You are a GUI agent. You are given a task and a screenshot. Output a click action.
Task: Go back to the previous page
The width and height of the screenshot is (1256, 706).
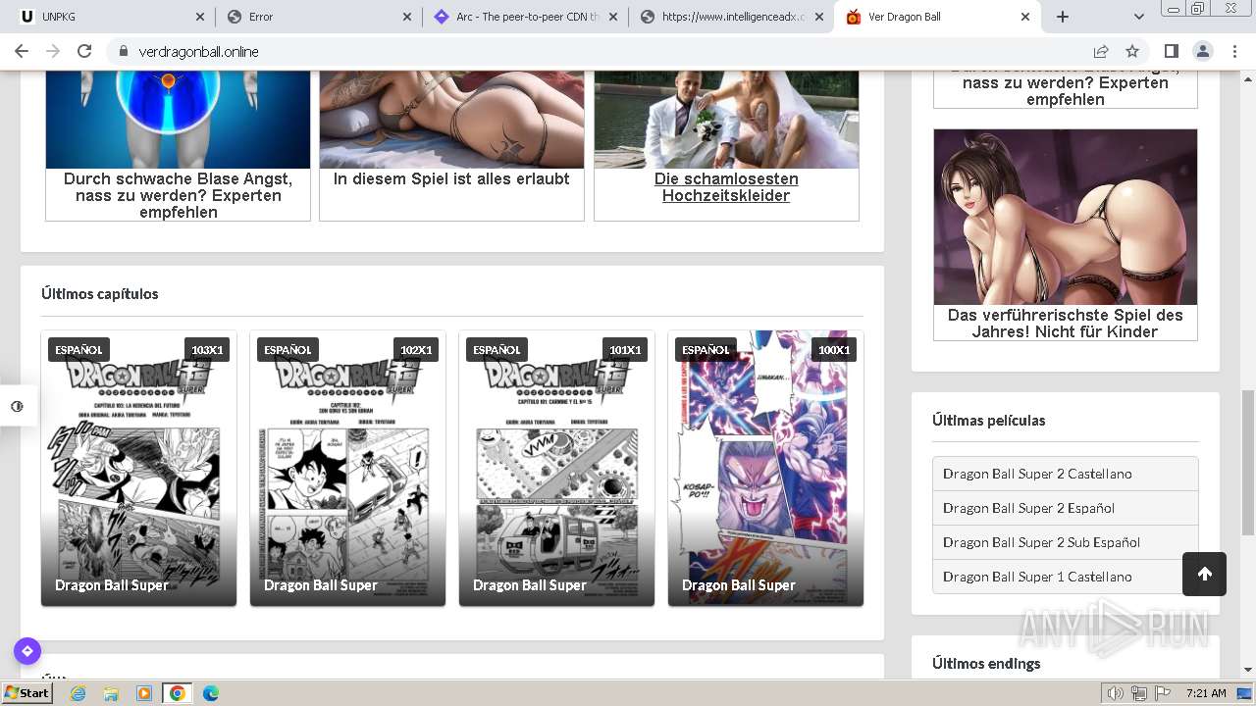pos(22,51)
